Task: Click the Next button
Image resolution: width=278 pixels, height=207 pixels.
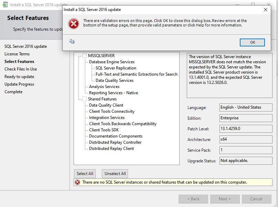Action: pos(225,199)
